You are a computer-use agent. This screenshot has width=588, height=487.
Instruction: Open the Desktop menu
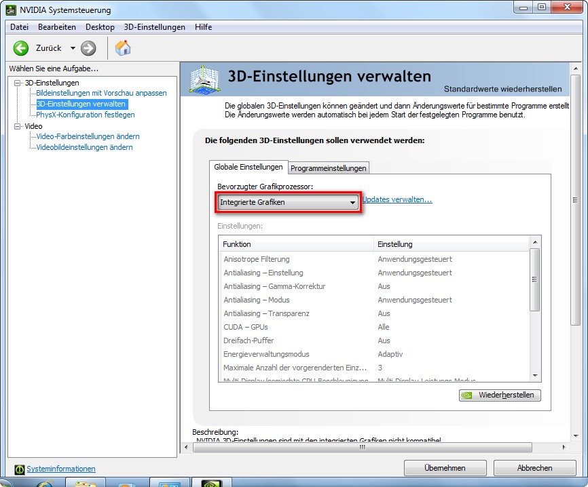100,27
